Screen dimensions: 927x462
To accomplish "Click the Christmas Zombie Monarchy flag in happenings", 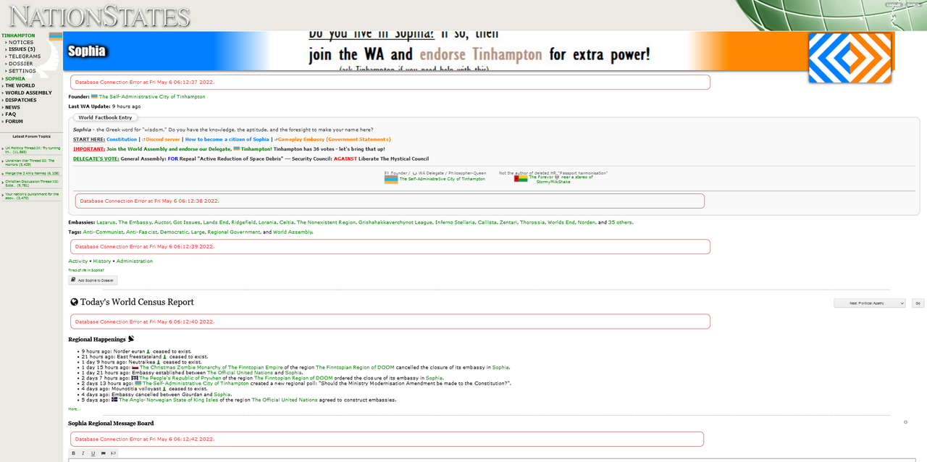I will pyautogui.click(x=135, y=368).
